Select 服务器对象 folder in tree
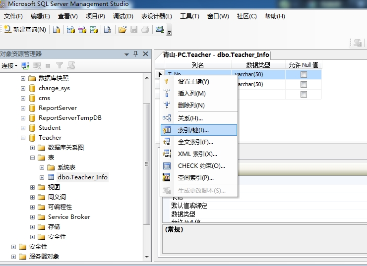The height and width of the screenshot is (266, 367). coord(44,257)
